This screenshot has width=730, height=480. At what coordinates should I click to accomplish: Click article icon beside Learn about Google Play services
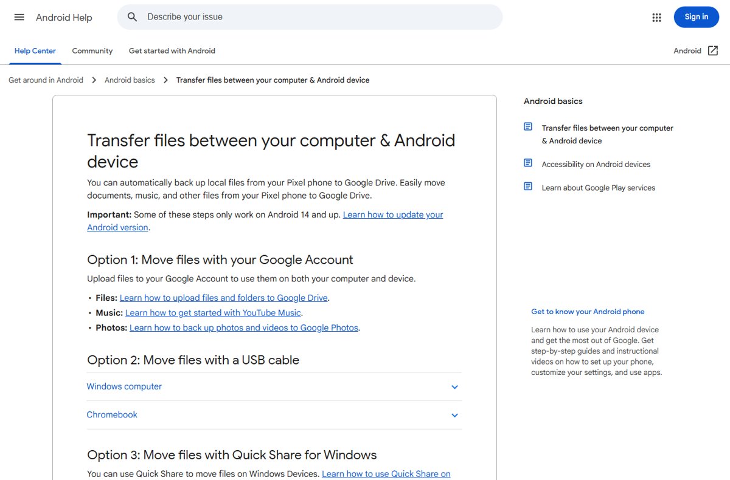[x=528, y=187]
